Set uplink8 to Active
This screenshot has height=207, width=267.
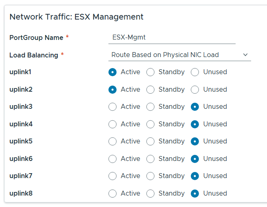tap(113, 194)
